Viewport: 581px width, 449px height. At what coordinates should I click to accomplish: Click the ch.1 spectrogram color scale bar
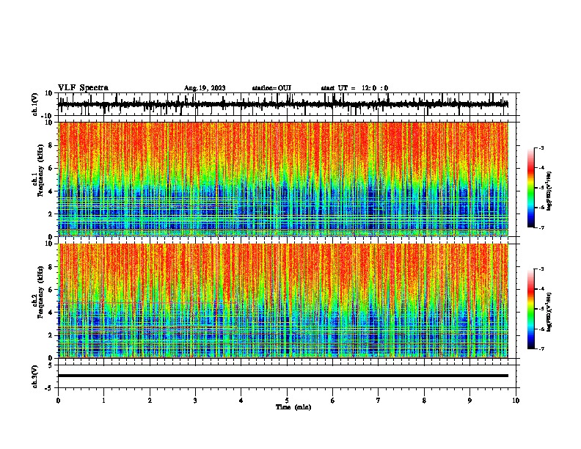(531, 188)
